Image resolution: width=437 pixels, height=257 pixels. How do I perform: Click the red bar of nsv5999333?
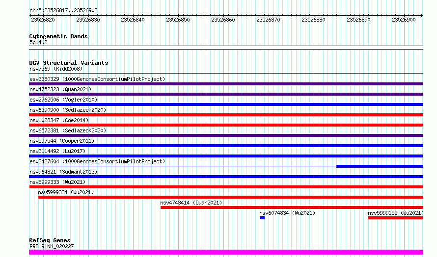pos(226,187)
